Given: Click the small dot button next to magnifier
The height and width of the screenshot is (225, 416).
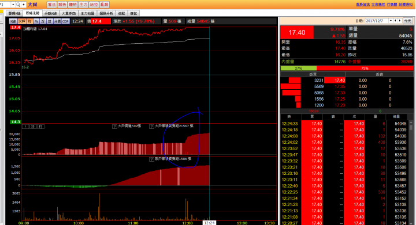Looking at the screenshot, I should (24, 5).
